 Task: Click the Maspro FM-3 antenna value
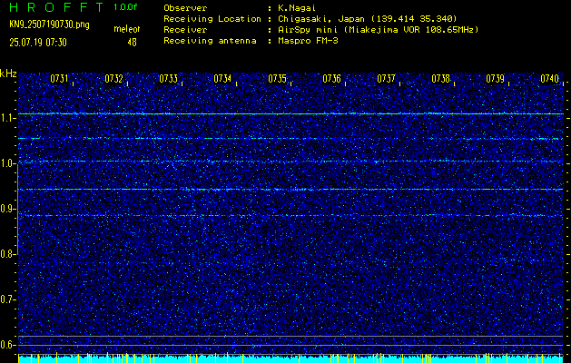tap(308, 41)
